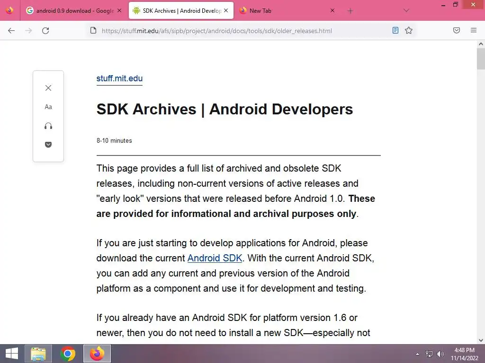Open Firefox View pinned icon
Screen dimensions: 485x363
point(9,10)
